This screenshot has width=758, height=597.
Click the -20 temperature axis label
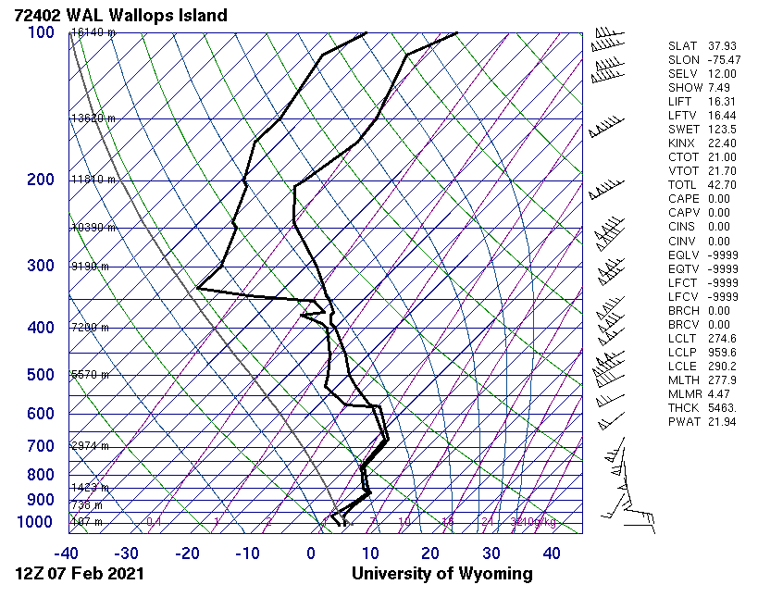pos(187,553)
